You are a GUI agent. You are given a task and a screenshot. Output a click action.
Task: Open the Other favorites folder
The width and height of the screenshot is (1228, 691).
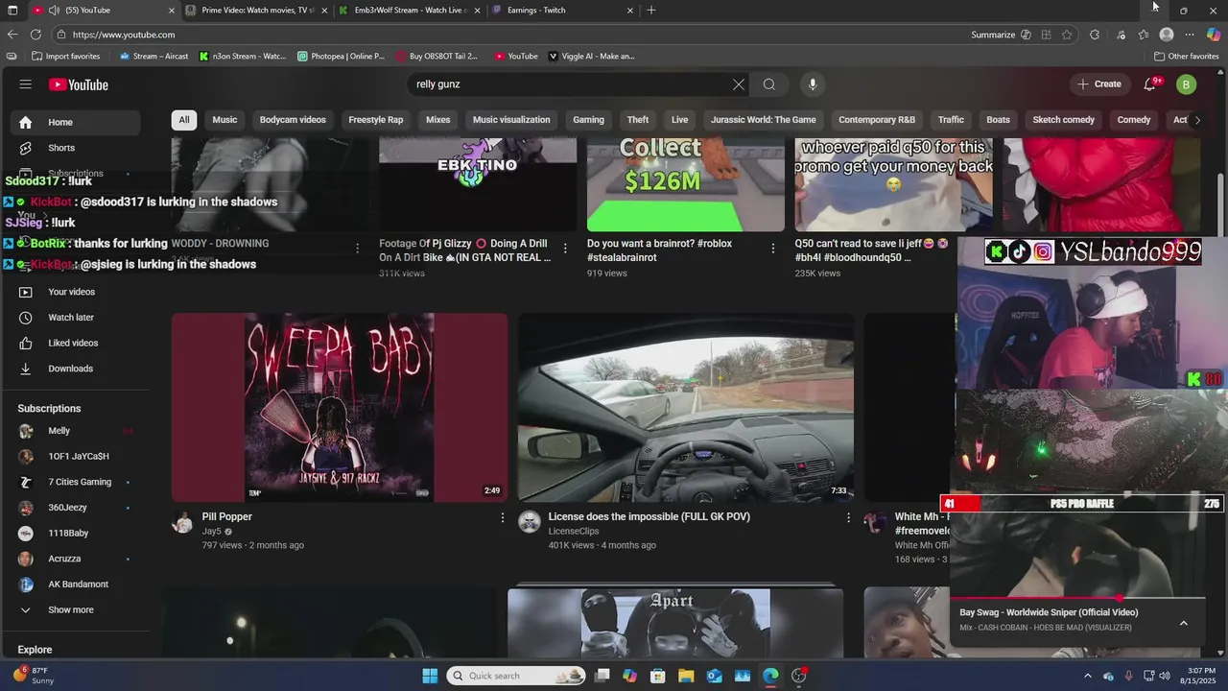tap(1187, 56)
